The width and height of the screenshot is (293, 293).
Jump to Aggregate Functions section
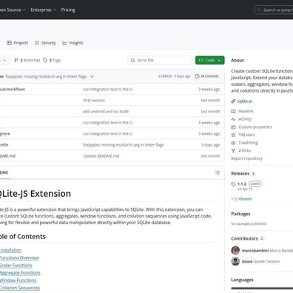coord(20,273)
